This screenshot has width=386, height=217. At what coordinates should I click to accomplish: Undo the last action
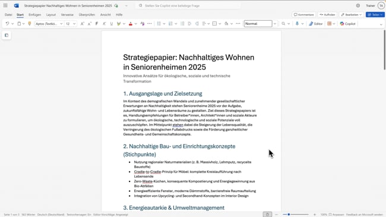[x=7, y=24]
